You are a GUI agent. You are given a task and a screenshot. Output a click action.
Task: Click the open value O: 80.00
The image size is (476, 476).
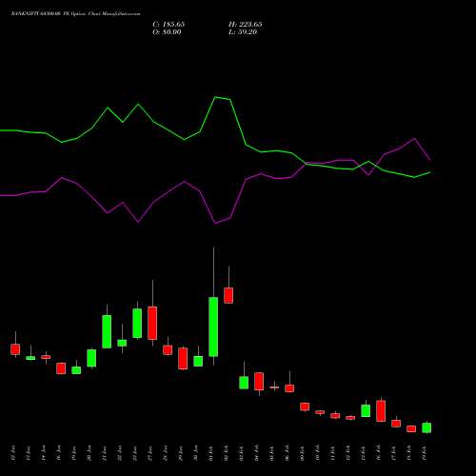167,32
